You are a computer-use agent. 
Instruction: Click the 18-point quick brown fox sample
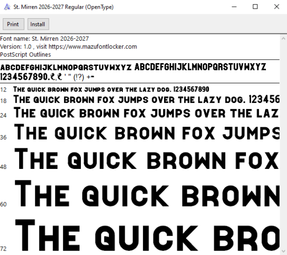146,100
